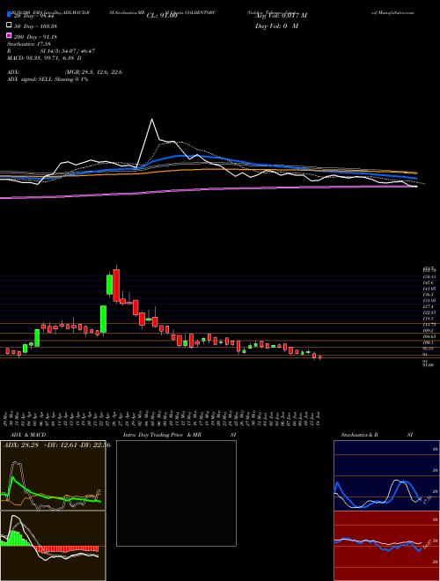440x581 pixels.
Task: Click the 'ADX signal: SELL' text line
Action: pyautogui.click(x=48, y=79)
